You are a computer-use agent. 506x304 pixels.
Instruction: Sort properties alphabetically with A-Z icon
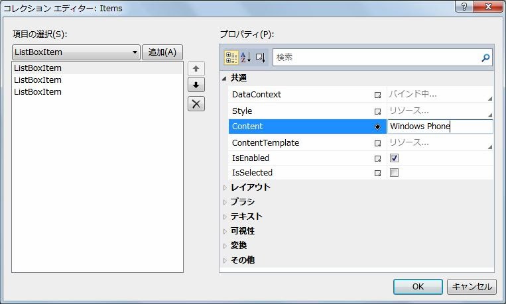click(x=245, y=58)
